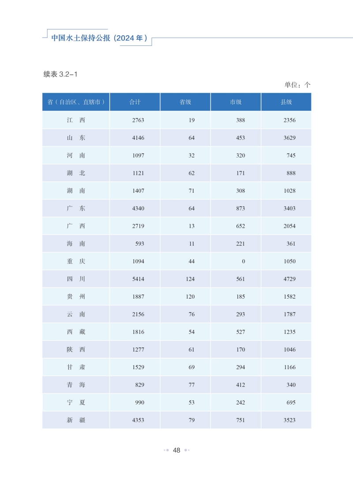Image resolution: width=353 pixels, height=479 pixels.
Task: Click the 省级 column header
Action: (185, 102)
